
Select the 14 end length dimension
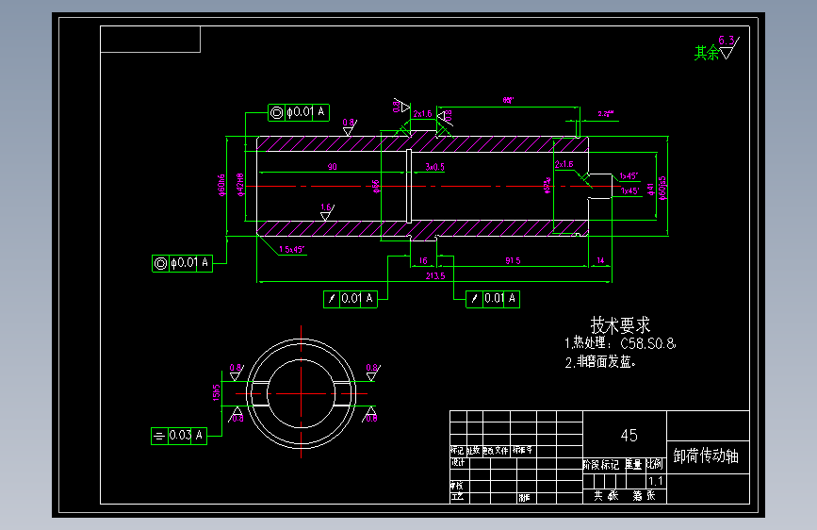600,260
